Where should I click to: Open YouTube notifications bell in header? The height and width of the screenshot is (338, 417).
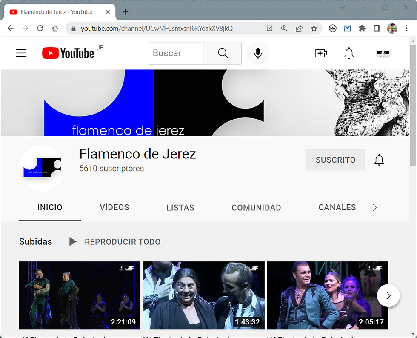click(x=349, y=53)
